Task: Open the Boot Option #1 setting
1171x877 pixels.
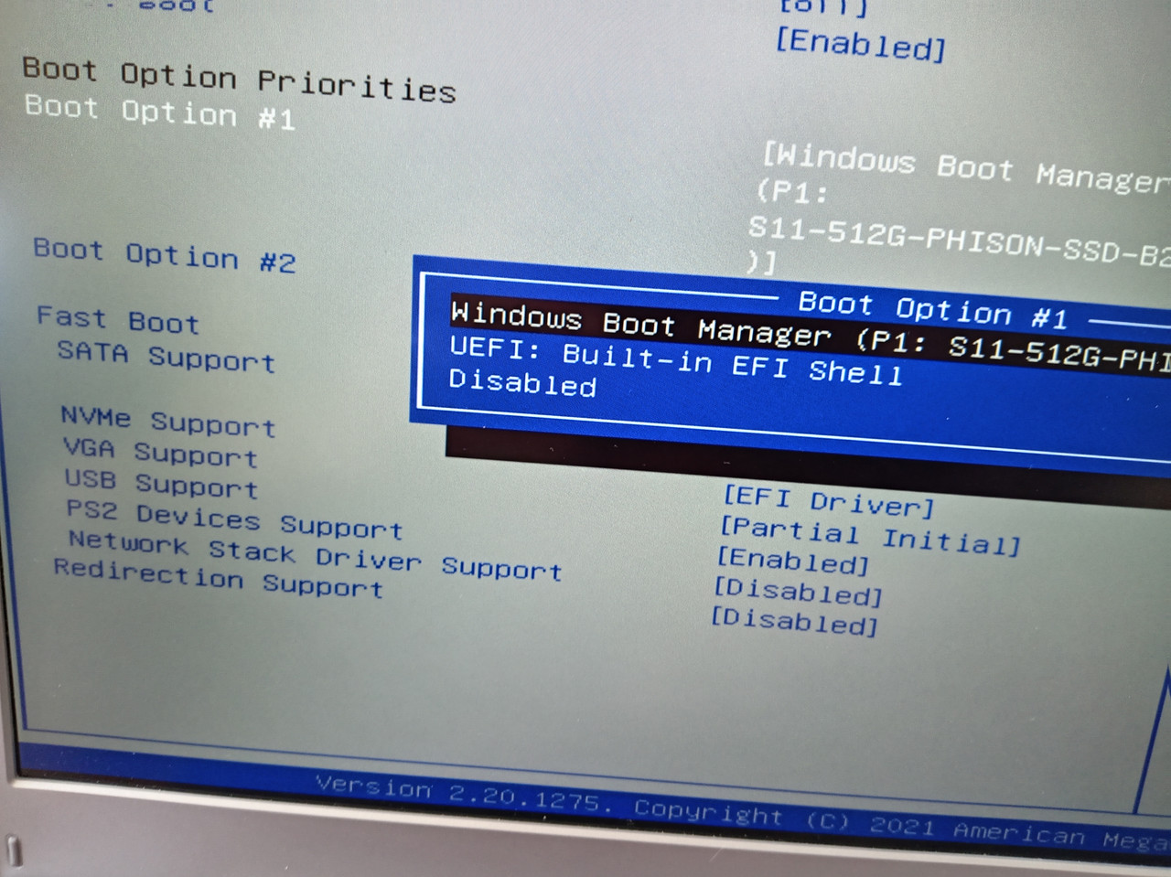Action: click(160, 112)
